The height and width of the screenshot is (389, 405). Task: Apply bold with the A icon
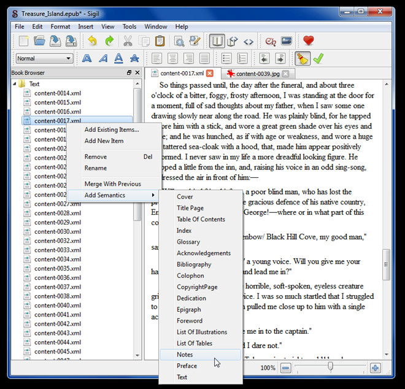click(x=87, y=58)
